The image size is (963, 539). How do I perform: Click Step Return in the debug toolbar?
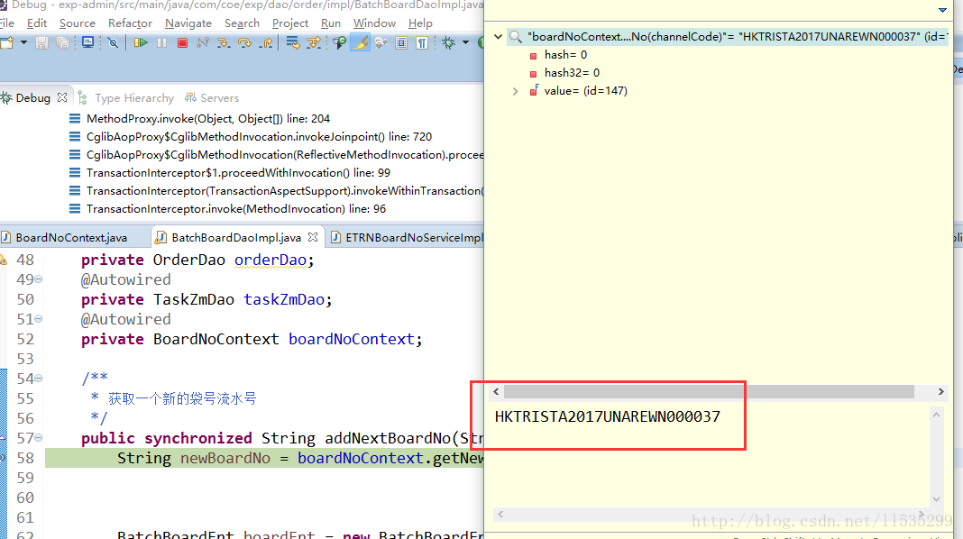pyautogui.click(x=266, y=42)
